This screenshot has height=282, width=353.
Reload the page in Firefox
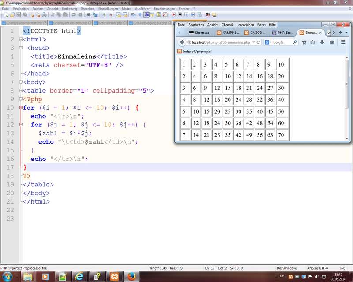(259, 42)
